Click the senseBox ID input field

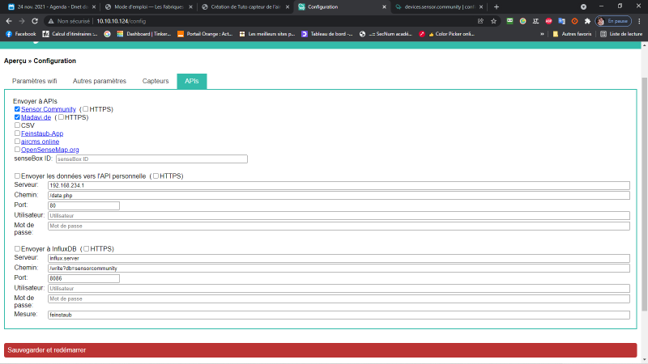151,159
